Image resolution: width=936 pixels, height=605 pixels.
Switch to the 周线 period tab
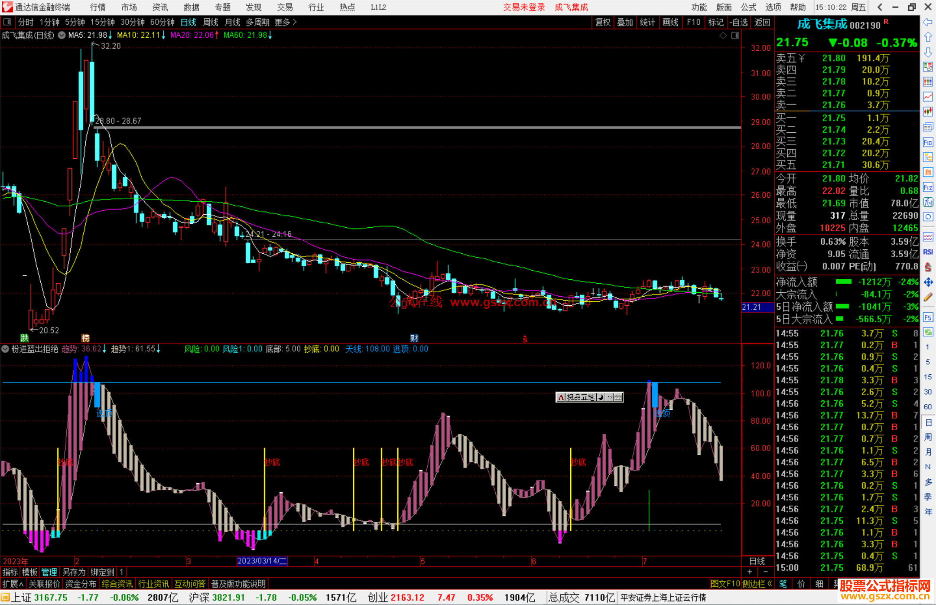211,22
